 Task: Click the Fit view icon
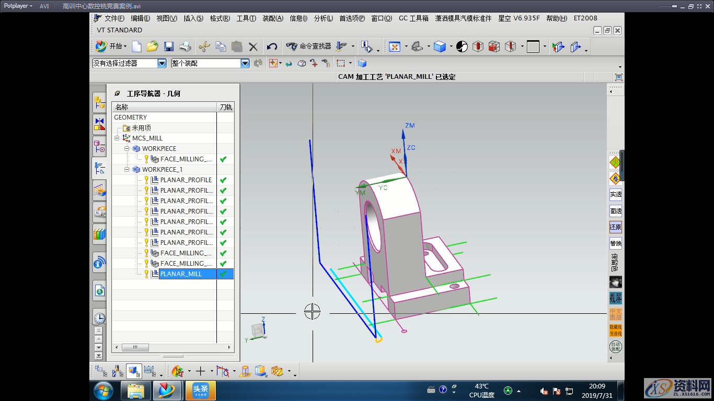pos(394,47)
